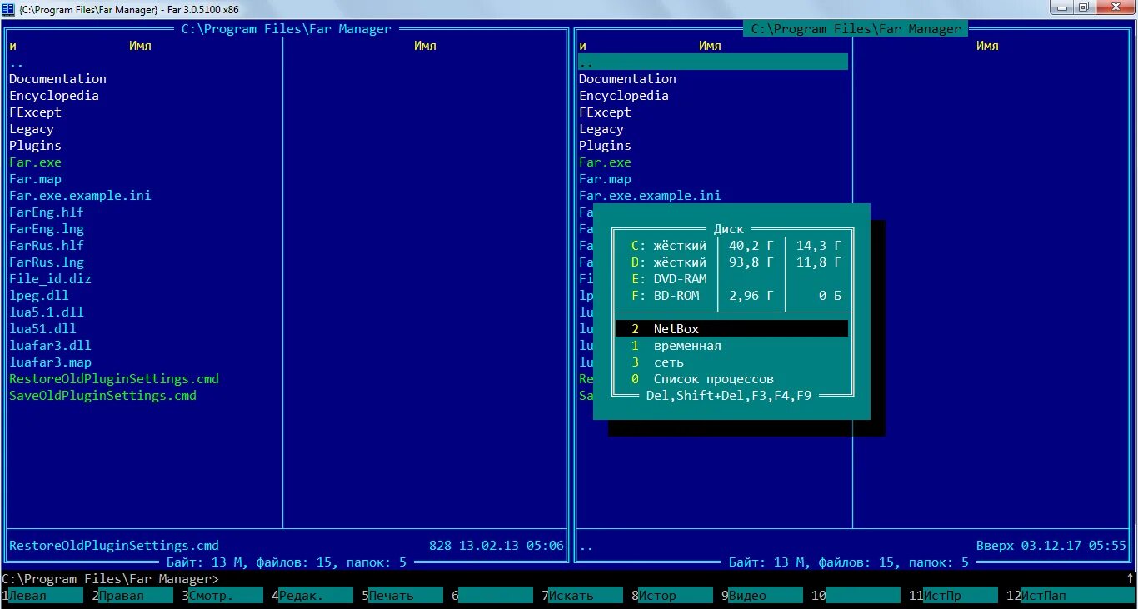Click function key 9 Видео
This screenshot has width=1138, height=609.
[x=762, y=596]
